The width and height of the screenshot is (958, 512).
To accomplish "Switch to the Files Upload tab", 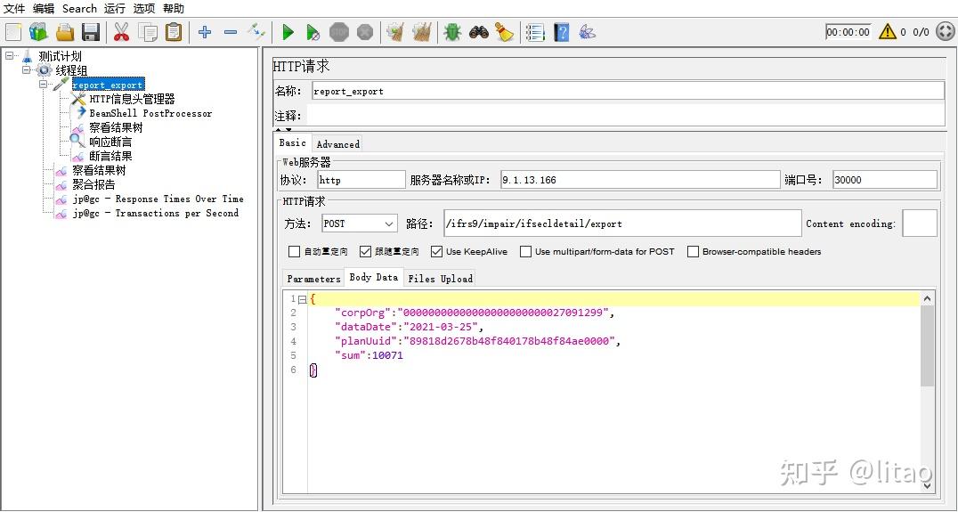I will pyautogui.click(x=441, y=279).
